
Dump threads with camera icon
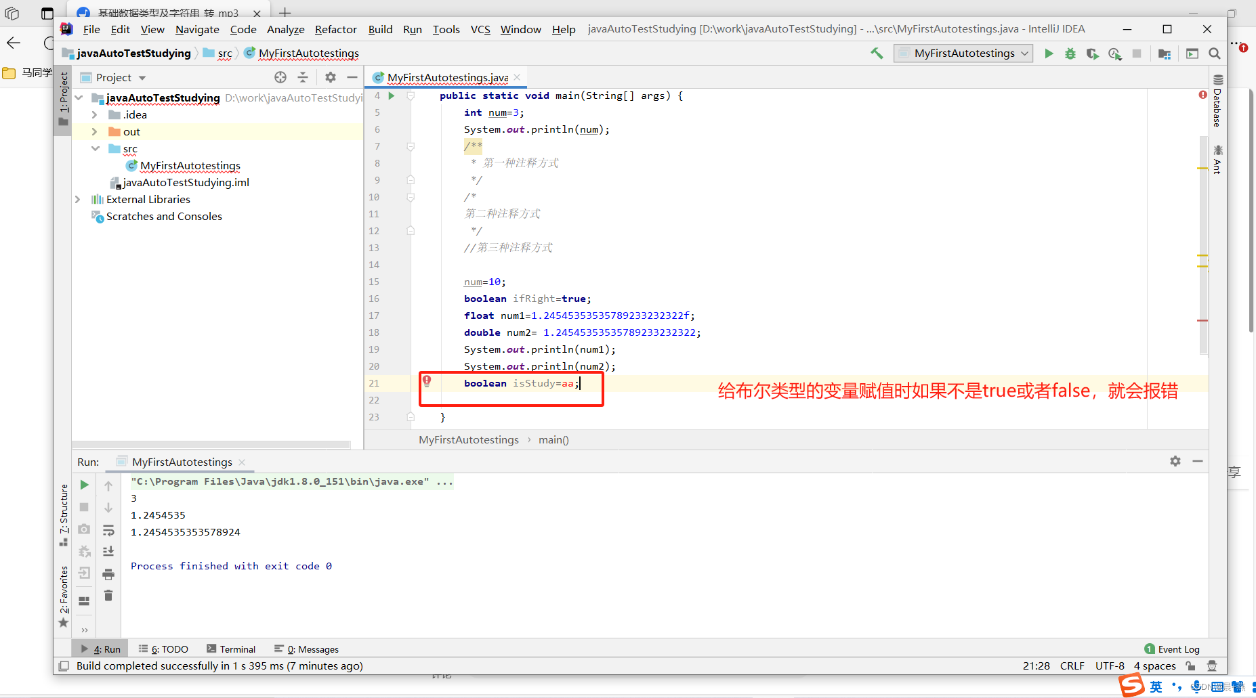(x=84, y=529)
